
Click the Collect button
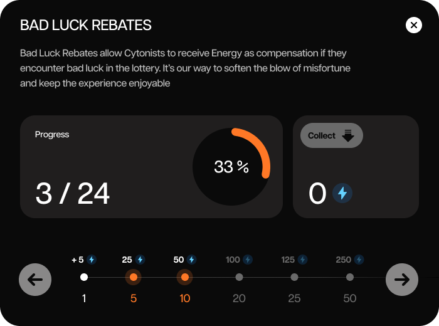pos(331,135)
